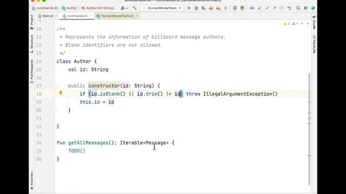Click fold end marker at line 22

point(54,127)
